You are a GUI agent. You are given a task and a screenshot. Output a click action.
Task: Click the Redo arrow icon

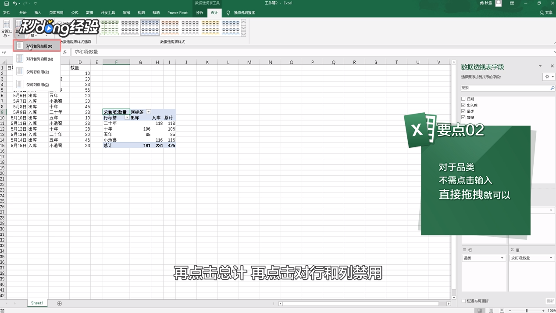point(25,4)
